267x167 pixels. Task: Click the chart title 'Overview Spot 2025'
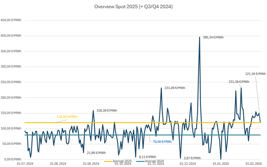133,6
